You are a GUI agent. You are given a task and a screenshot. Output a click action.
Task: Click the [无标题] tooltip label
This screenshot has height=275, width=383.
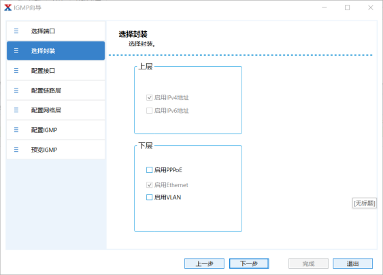(x=365, y=203)
